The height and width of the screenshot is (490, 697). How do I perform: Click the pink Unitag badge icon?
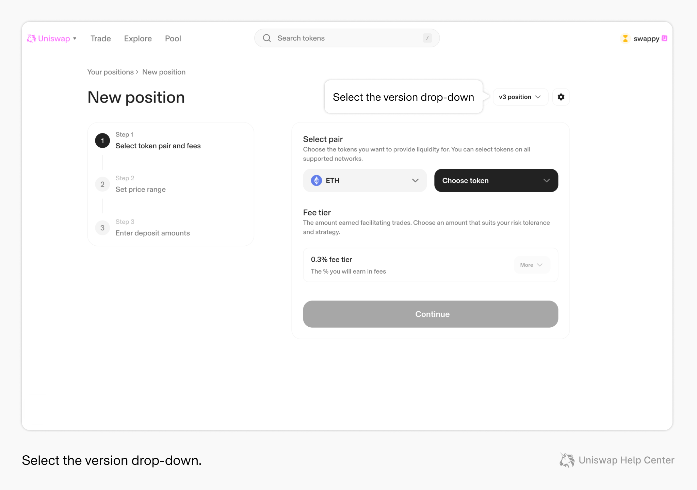(x=664, y=38)
